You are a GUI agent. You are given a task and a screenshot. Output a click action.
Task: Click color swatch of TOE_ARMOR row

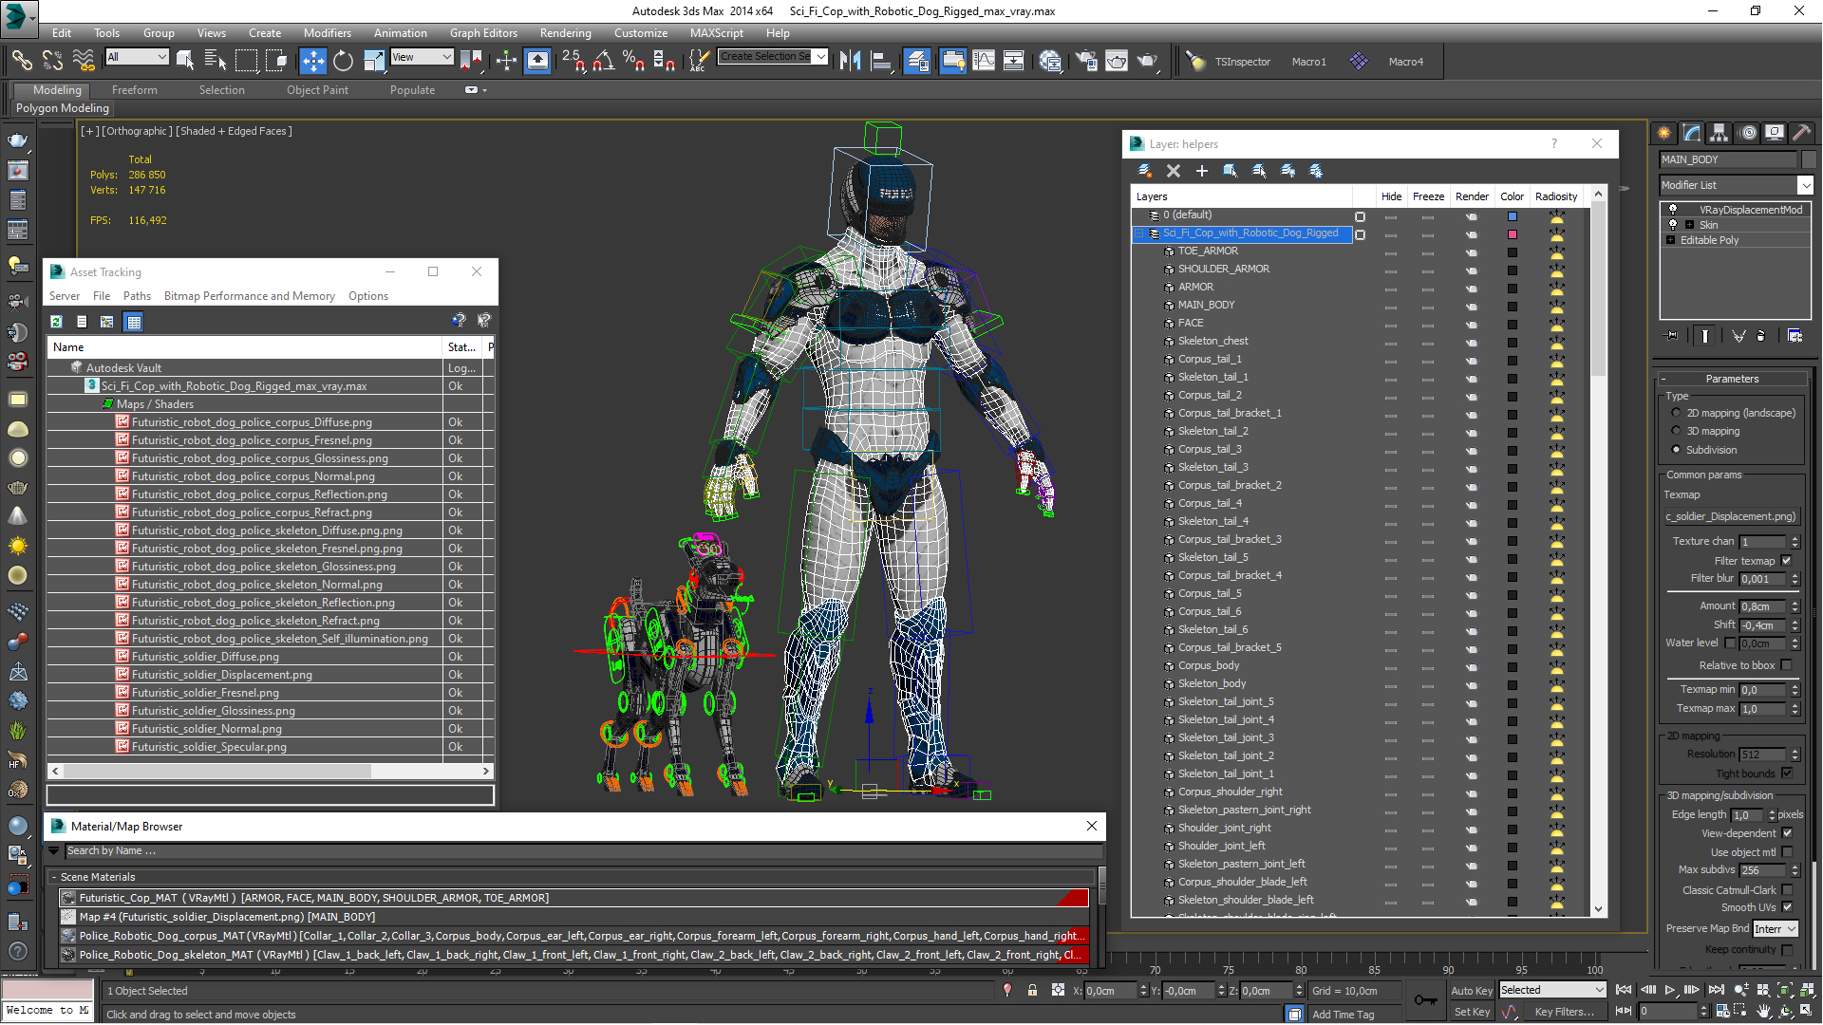[1513, 252]
